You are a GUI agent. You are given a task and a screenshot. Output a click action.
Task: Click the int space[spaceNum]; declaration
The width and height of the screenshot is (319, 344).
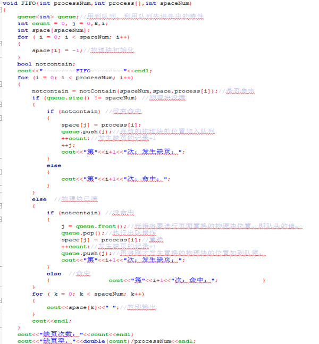coord(54,30)
